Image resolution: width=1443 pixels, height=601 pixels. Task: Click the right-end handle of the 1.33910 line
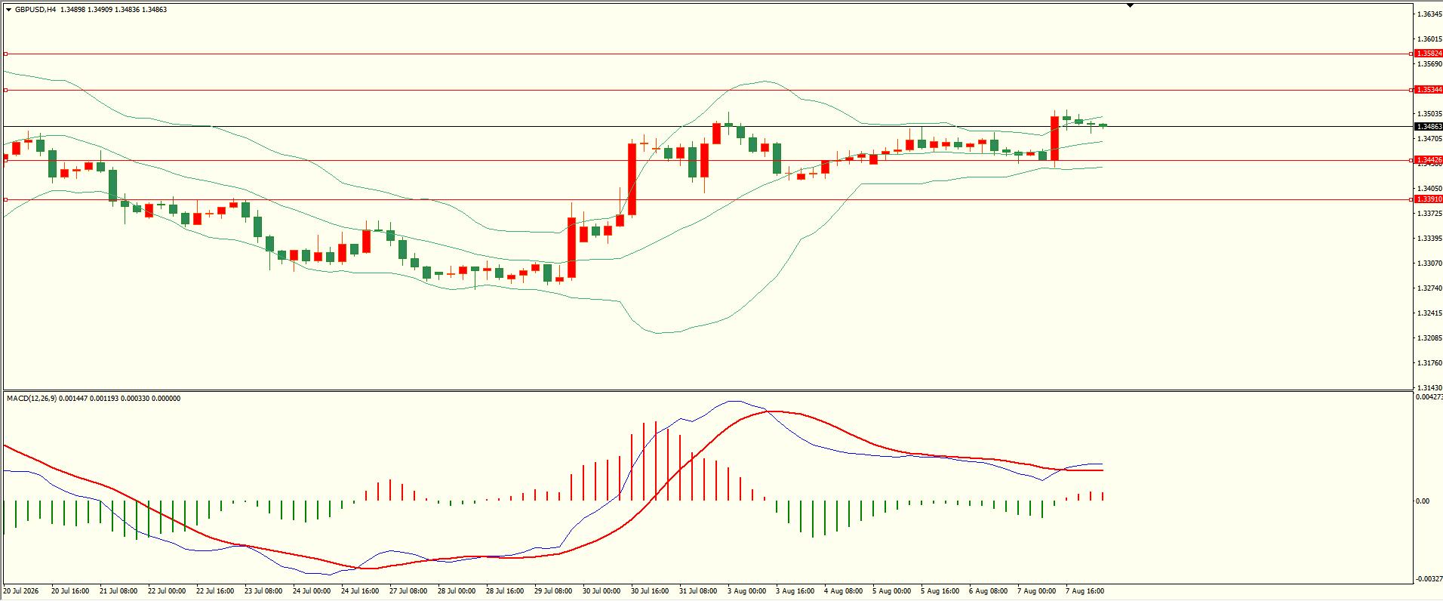coord(1411,199)
